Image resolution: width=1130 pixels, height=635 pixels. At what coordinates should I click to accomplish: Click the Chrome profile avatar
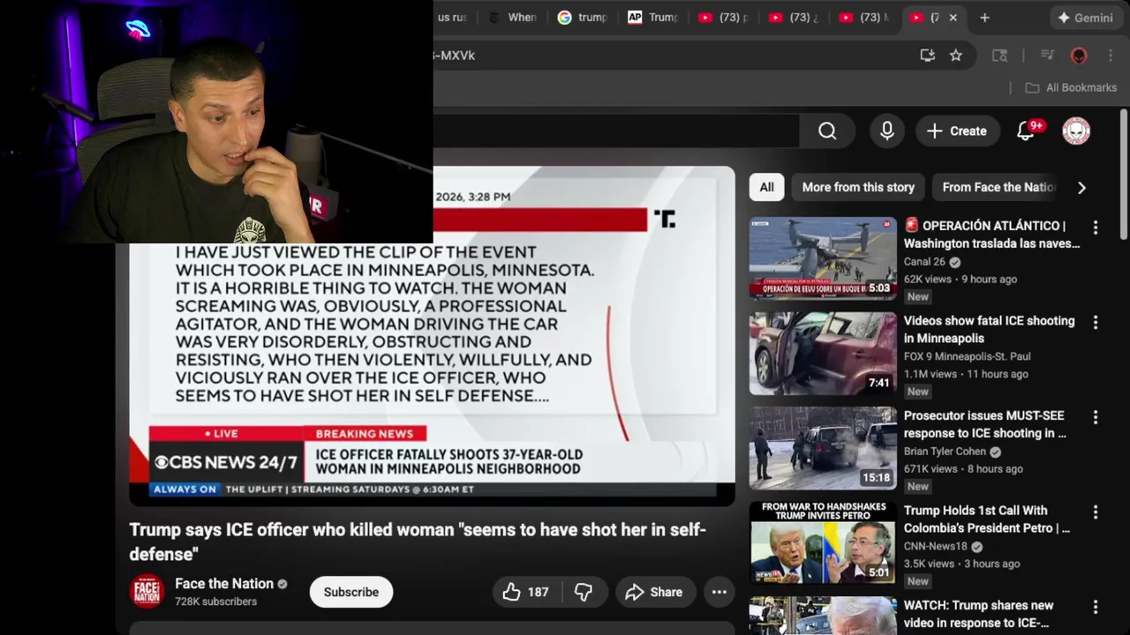pyautogui.click(x=1079, y=56)
